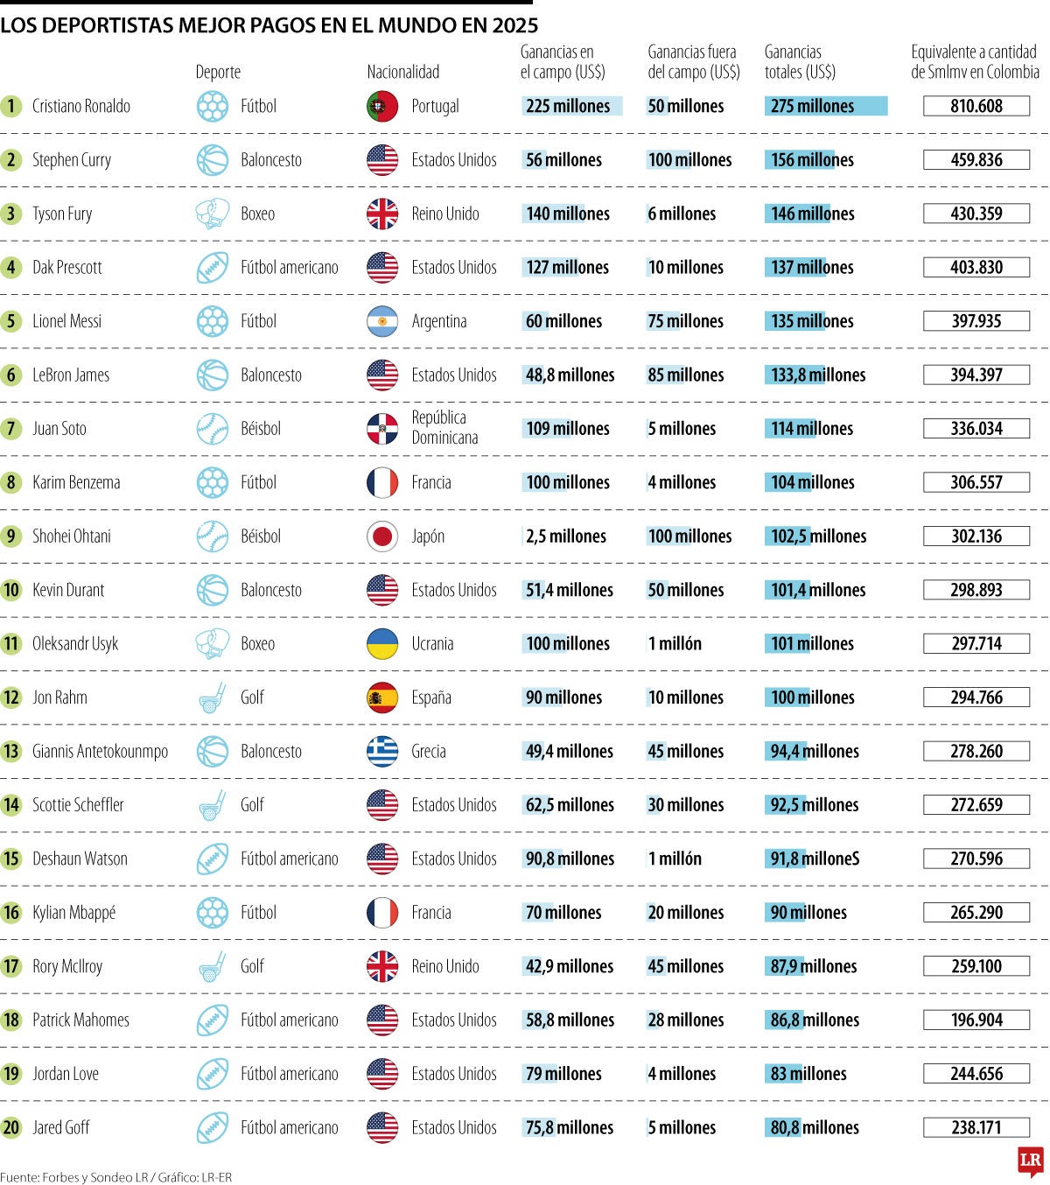Click the 810.608 Smlmv value box

pos(976,107)
